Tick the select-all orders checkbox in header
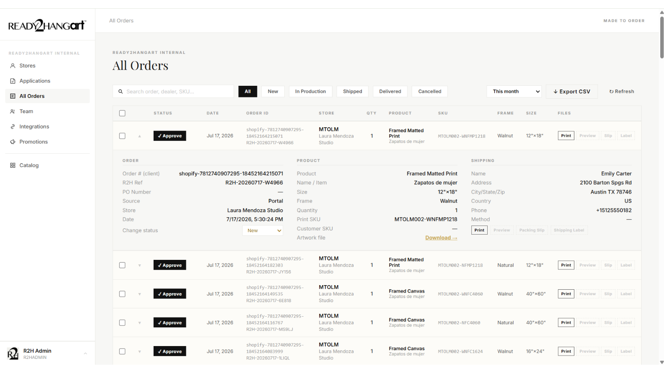 (x=122, y=113)
